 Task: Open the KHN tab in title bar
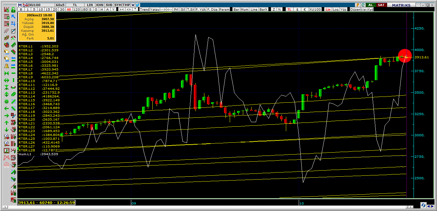point(100,5)
